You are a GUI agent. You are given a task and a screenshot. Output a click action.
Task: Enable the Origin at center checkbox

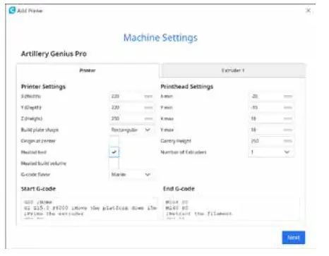(x=114, y=141)
